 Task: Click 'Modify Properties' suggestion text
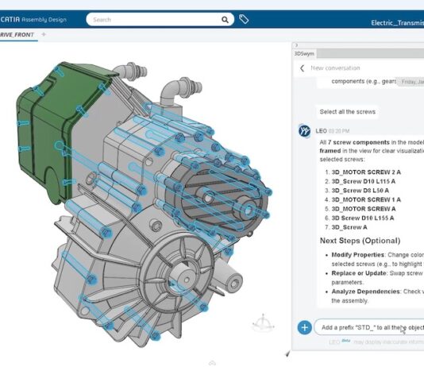coord(358,255)
